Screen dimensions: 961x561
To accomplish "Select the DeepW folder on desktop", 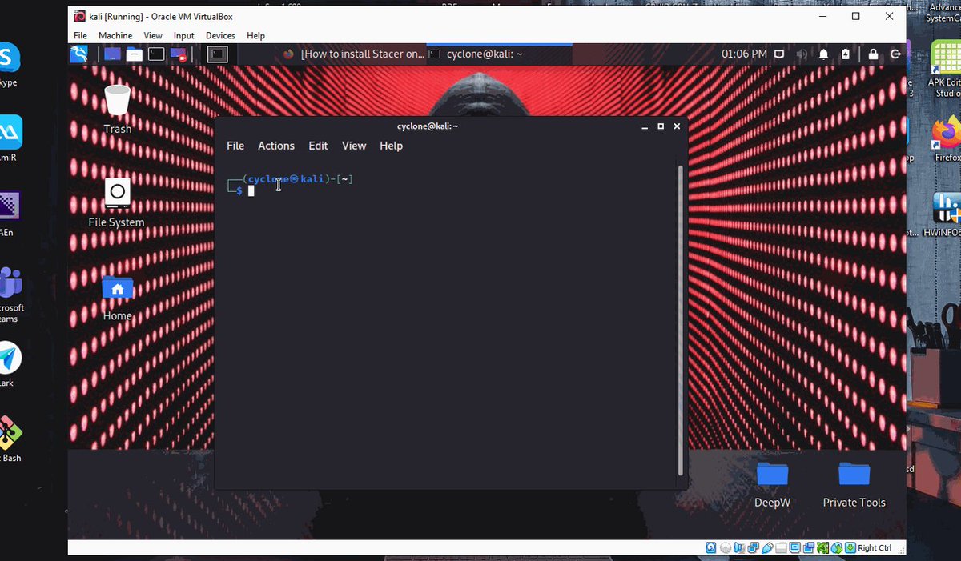I will [x=772, y=483].
